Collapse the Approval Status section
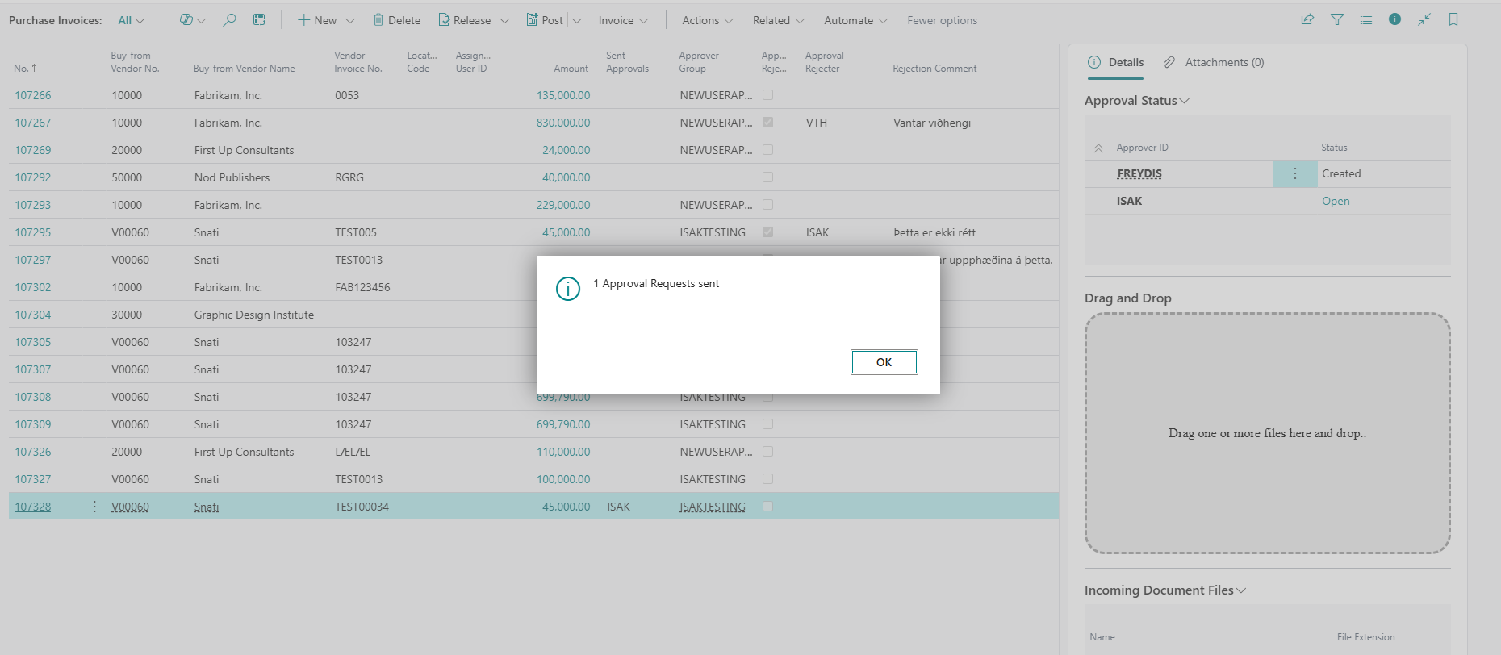1501x655 pixels. pos(1137,101)
